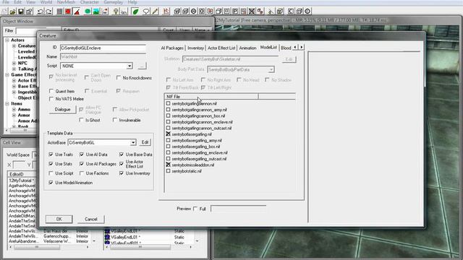This screenshot has width=463, height=260.
Task: Collapse the Items tree node
Action: 7,104
